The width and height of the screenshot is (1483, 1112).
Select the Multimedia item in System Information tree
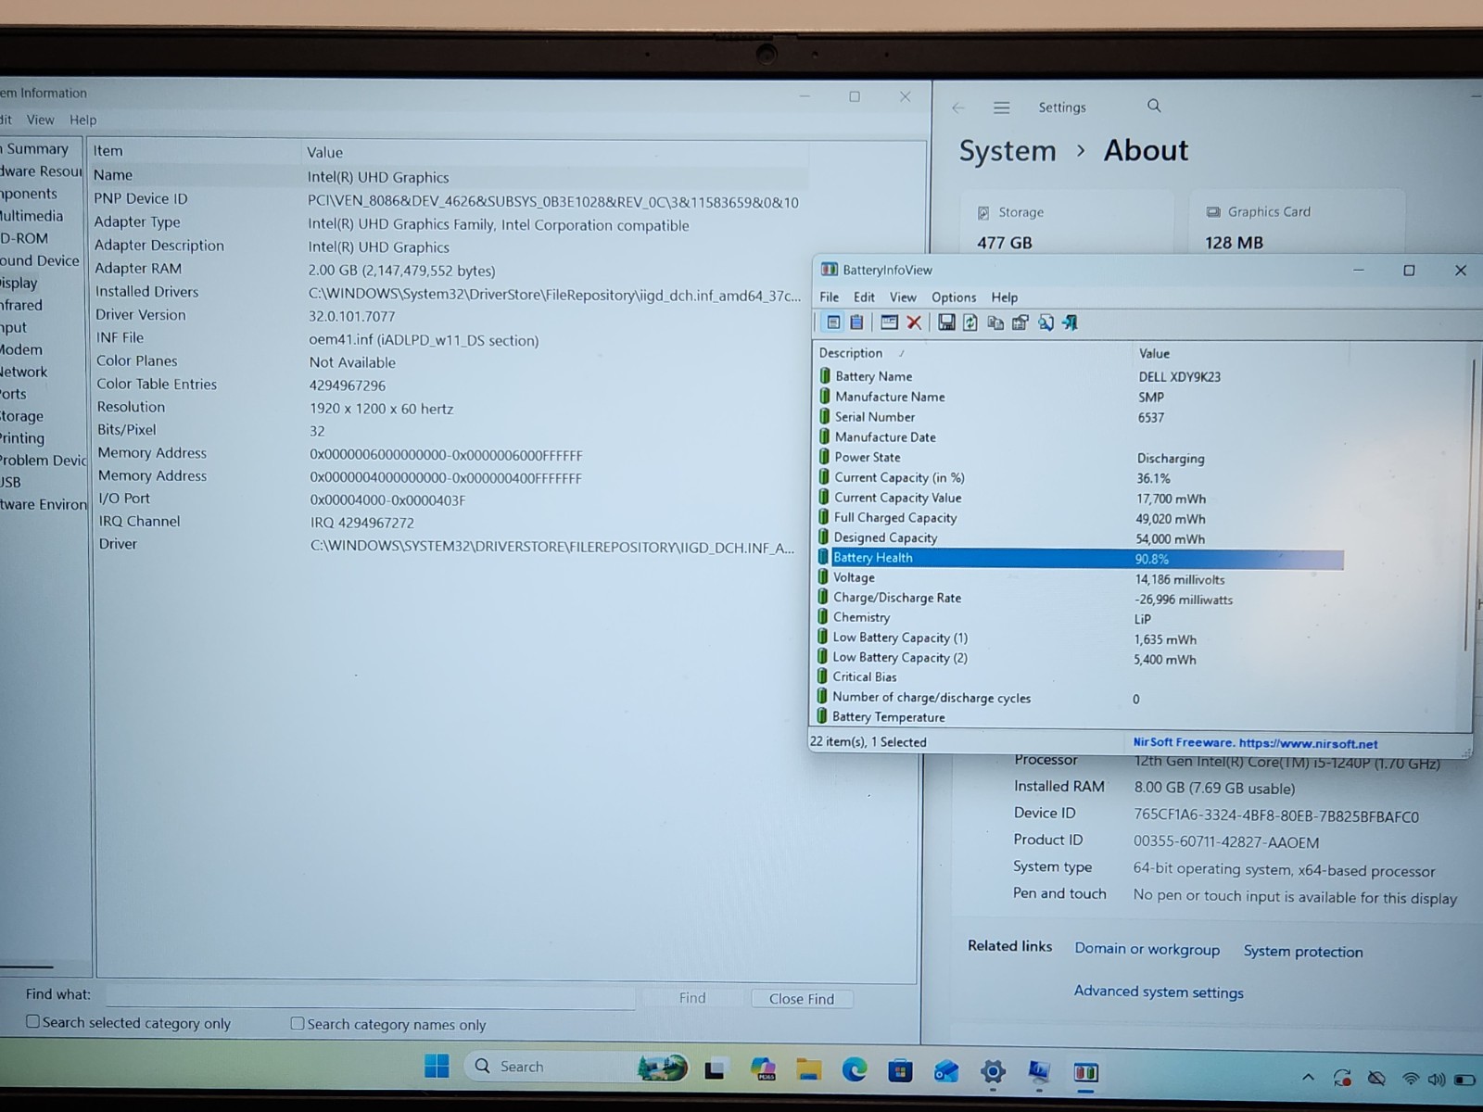[x=32, y=215]
